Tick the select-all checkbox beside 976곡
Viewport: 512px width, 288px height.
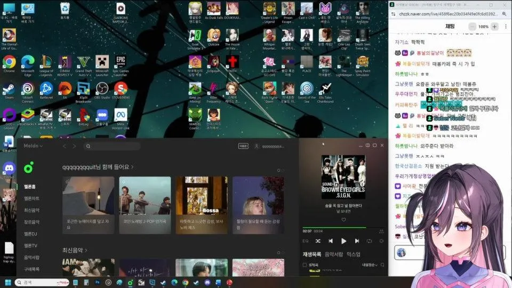coord(305,265)
